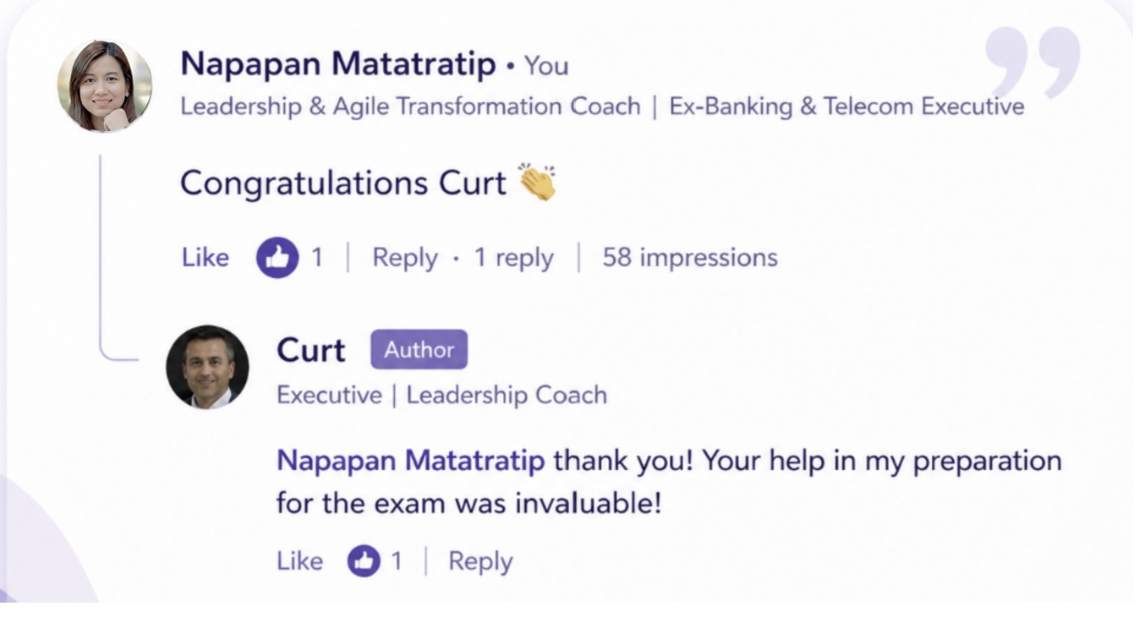Screen dimensions: 1145x617
Task: Click Curt's Executive | Leadership Coach headline
Action: pyautogui.click(x=441, y=396)
